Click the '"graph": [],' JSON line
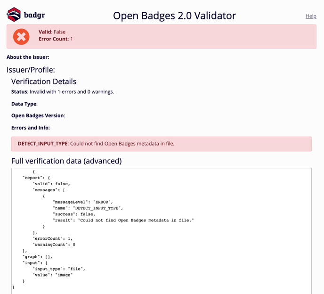The image size is (324, 294). point(37,257)
